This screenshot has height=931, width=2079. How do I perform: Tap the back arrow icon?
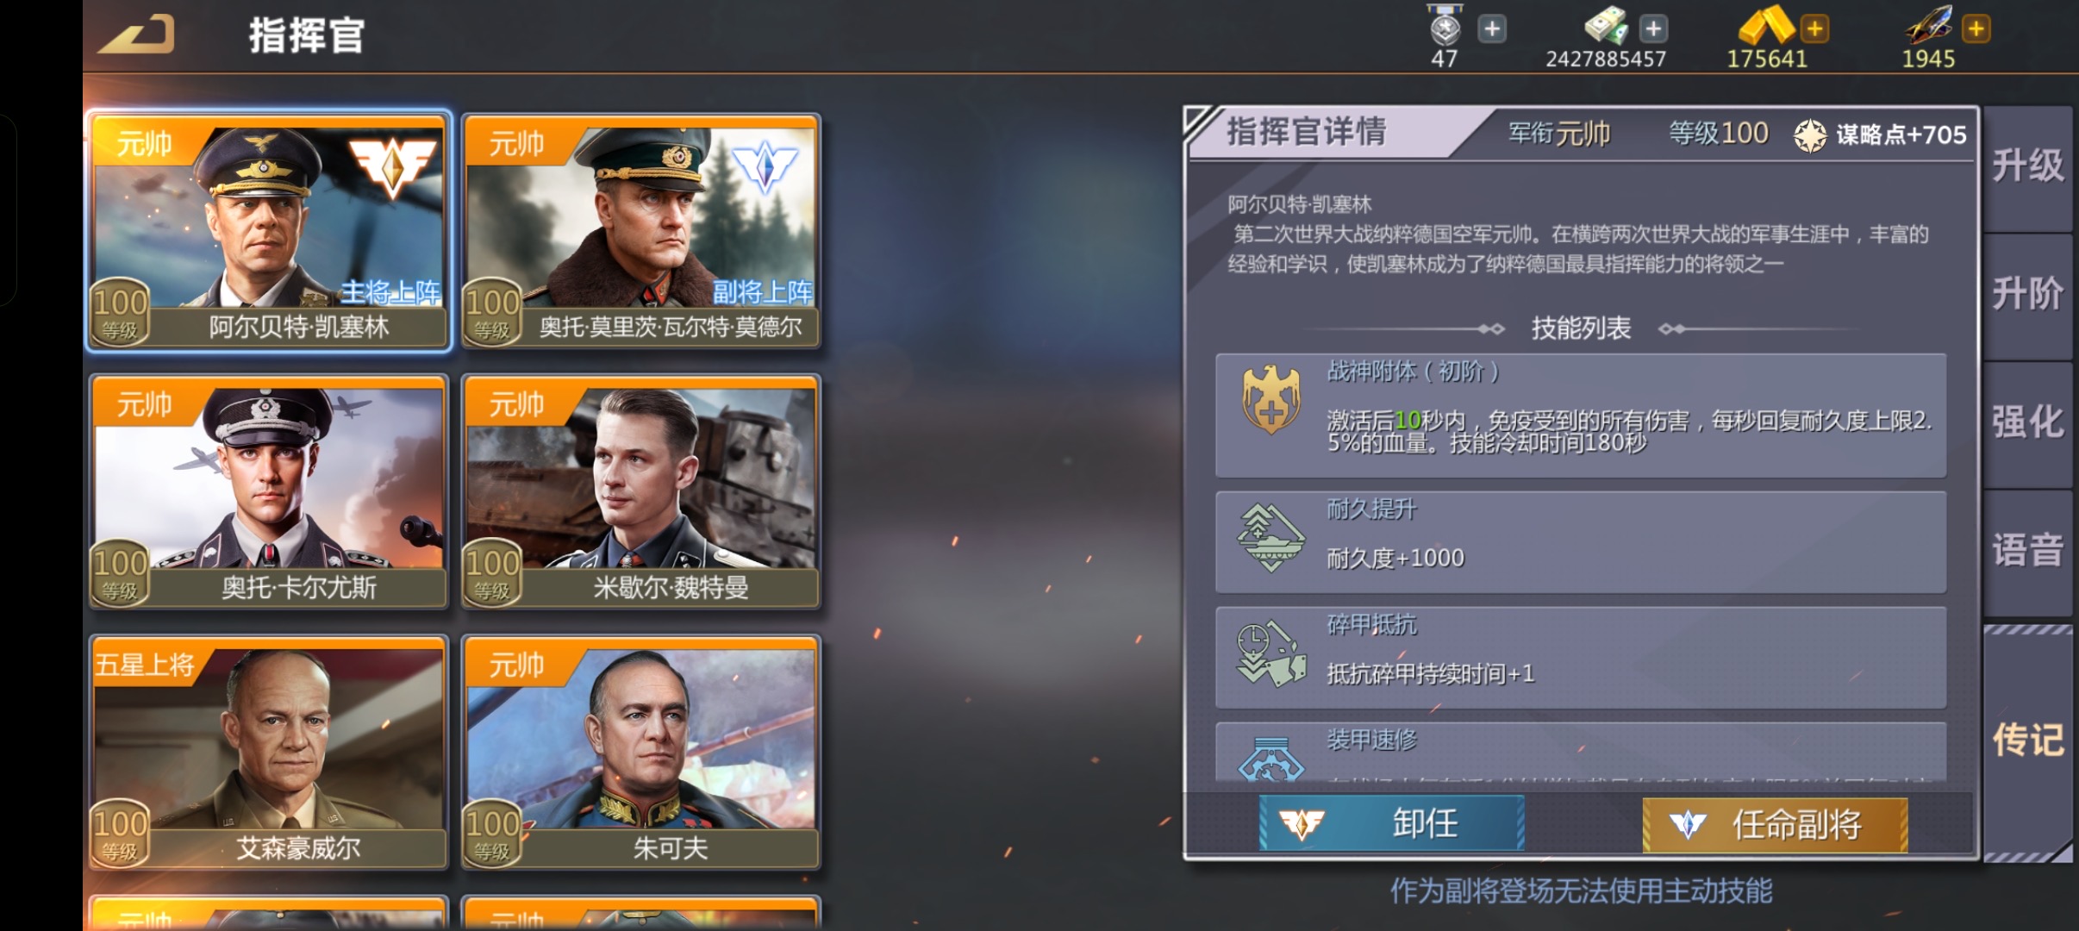(138, 34)
